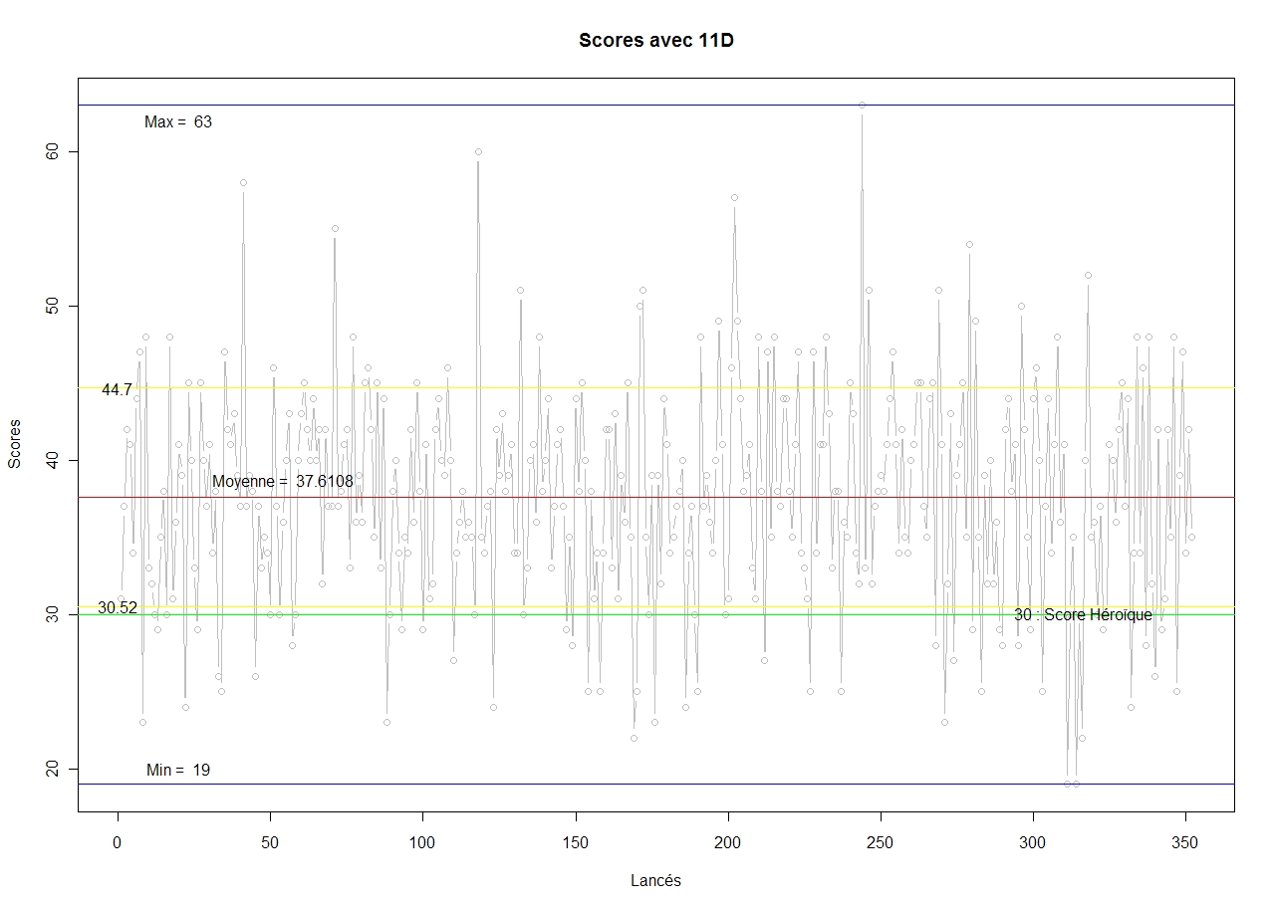Click the "Min = 19" annotation
This screenshot has height=909, width=1275.
pos(178,771)
